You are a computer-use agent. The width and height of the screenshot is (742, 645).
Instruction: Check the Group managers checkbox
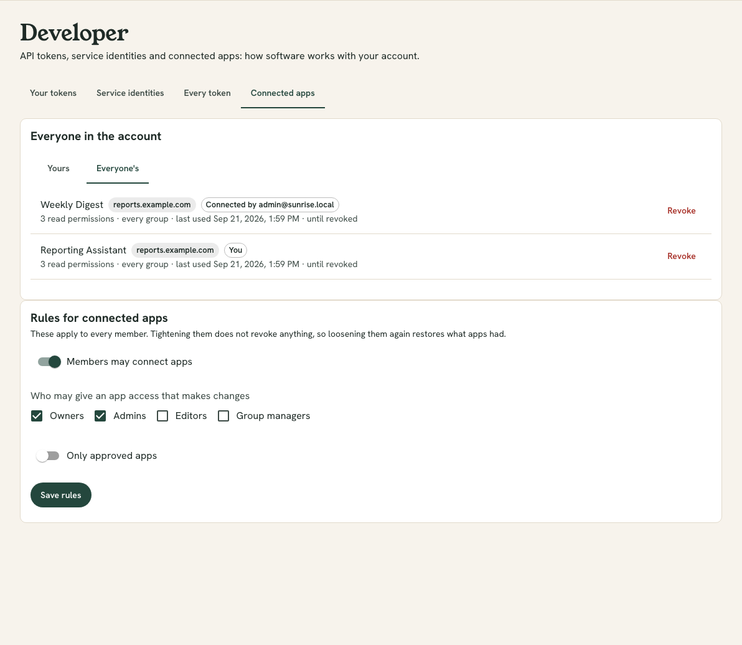click(x=223, y=416)
